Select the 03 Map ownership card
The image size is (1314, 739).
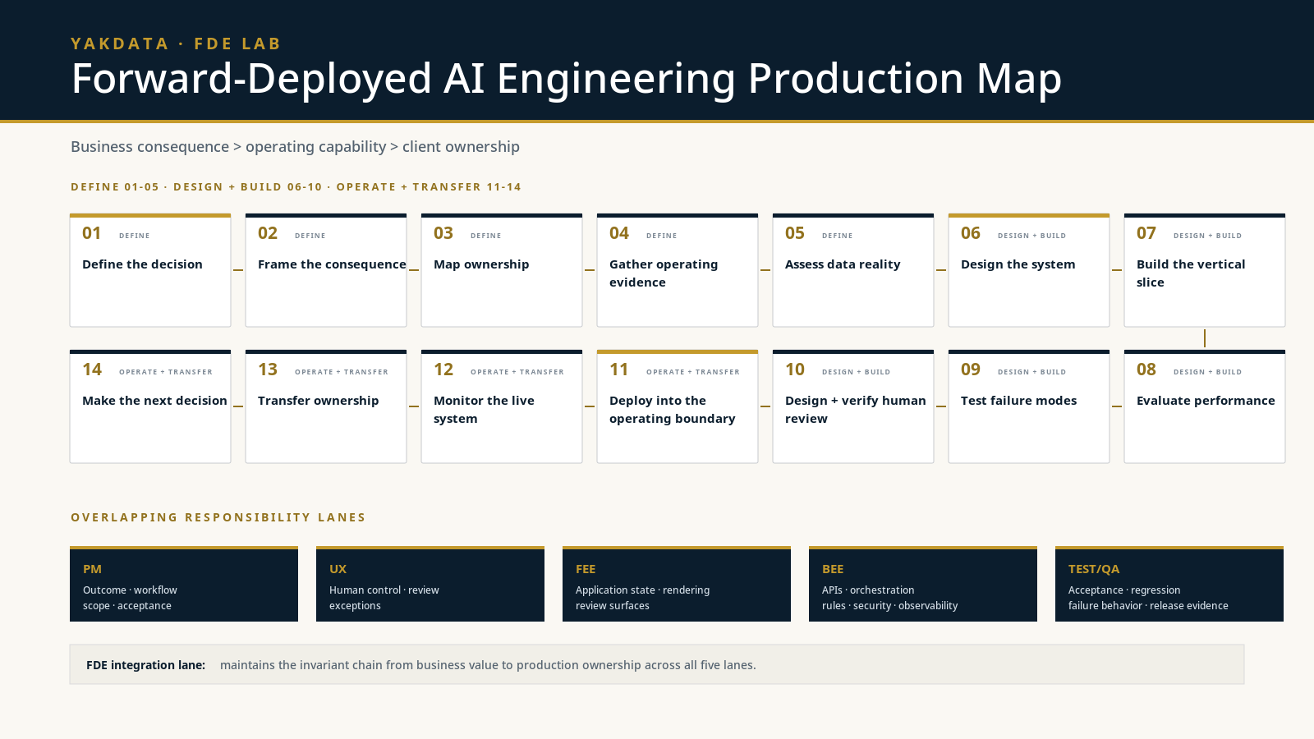click(x=502, y=270)
